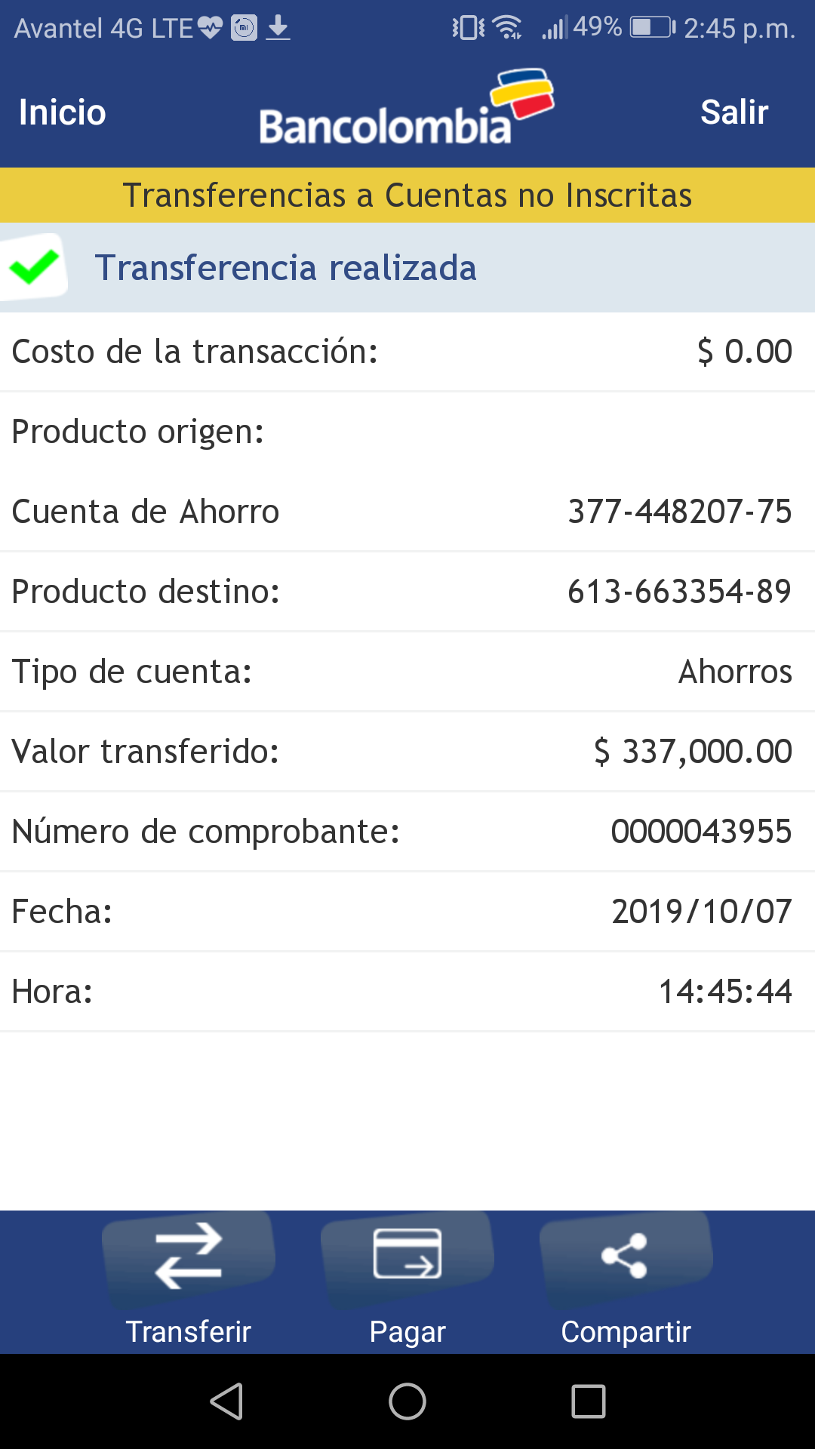The height and width of the screenshot is (1449, 815).
Task: Tap the Pagar card icon
Action: (407, 1254)
